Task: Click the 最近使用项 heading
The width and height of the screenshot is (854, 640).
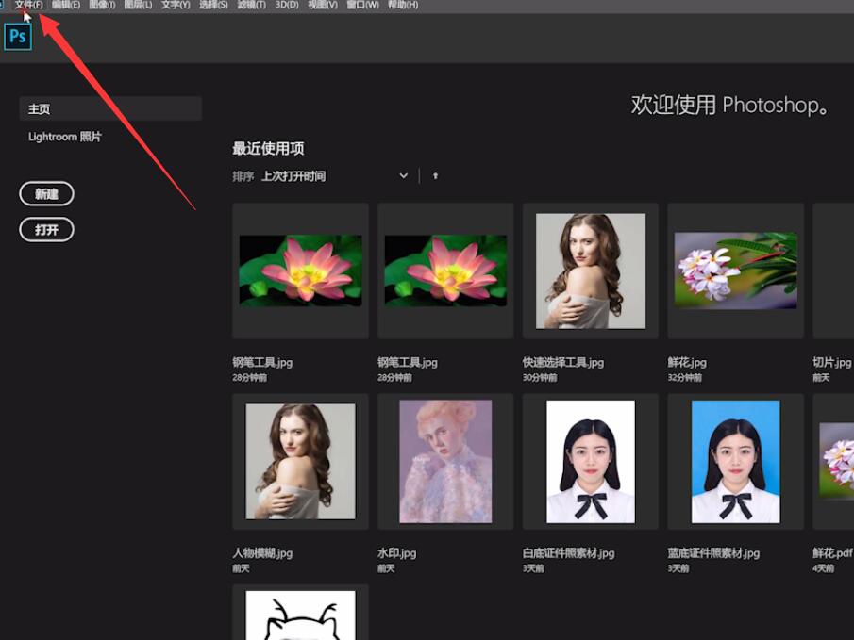Action: (269, 149)
